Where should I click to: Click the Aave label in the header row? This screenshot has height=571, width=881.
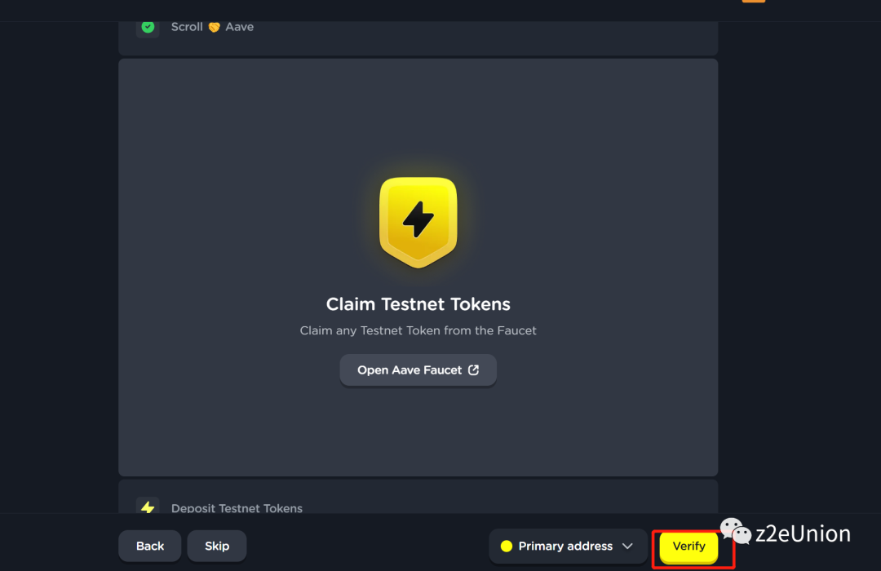[239, 27]
